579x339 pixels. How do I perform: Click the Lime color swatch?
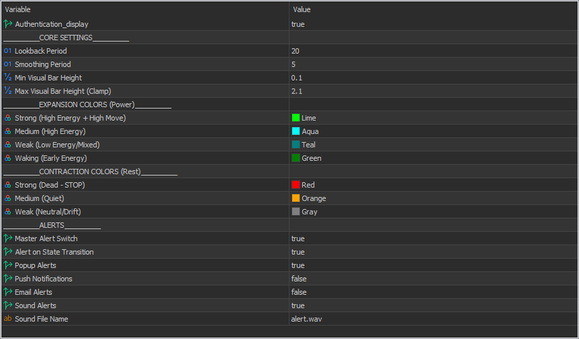[x=296, y=118]
